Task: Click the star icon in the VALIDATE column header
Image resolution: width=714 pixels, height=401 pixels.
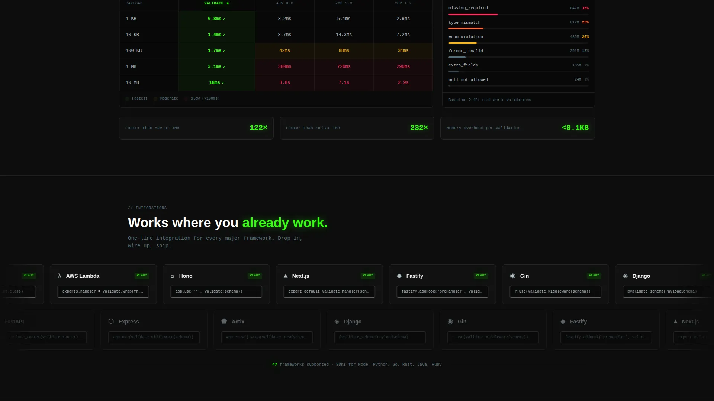Action: (x=228, y=3)
